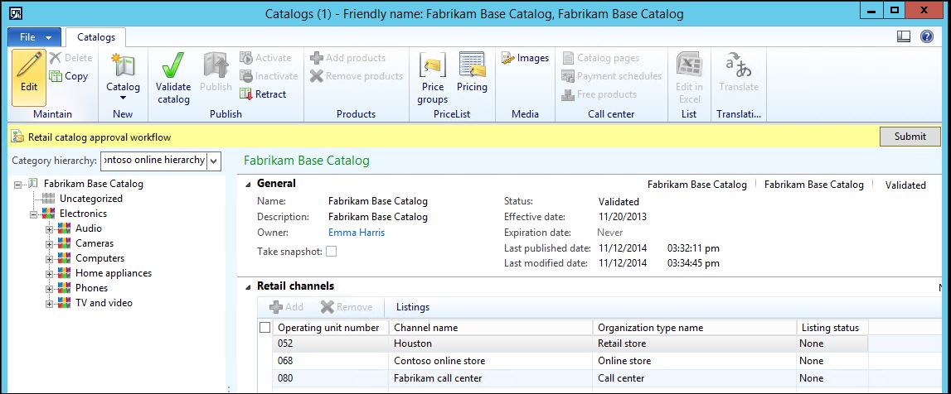Click Submit in the workflow bar
This screenshot has width=951, height=394.
coord(910,137)
